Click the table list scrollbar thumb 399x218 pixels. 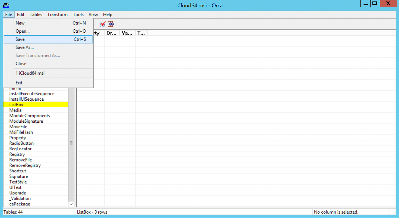point(71,143)
